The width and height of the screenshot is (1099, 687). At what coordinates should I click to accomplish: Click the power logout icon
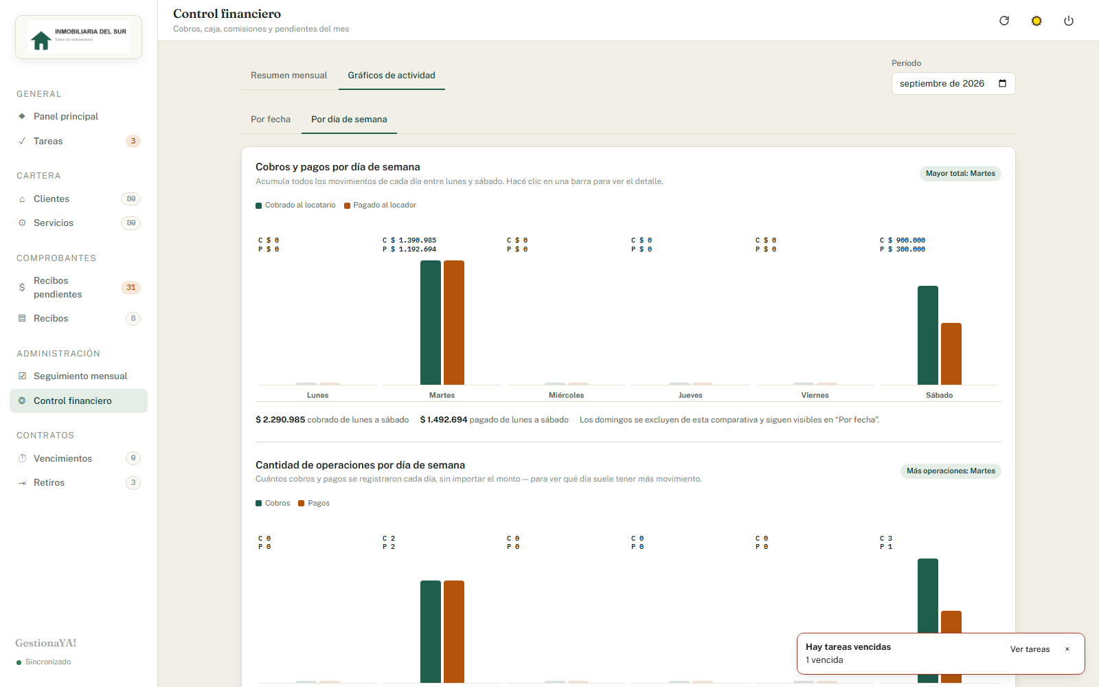pos(1069,21)
